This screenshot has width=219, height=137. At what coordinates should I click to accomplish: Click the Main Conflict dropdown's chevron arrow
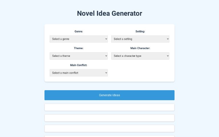pos(106,73)
